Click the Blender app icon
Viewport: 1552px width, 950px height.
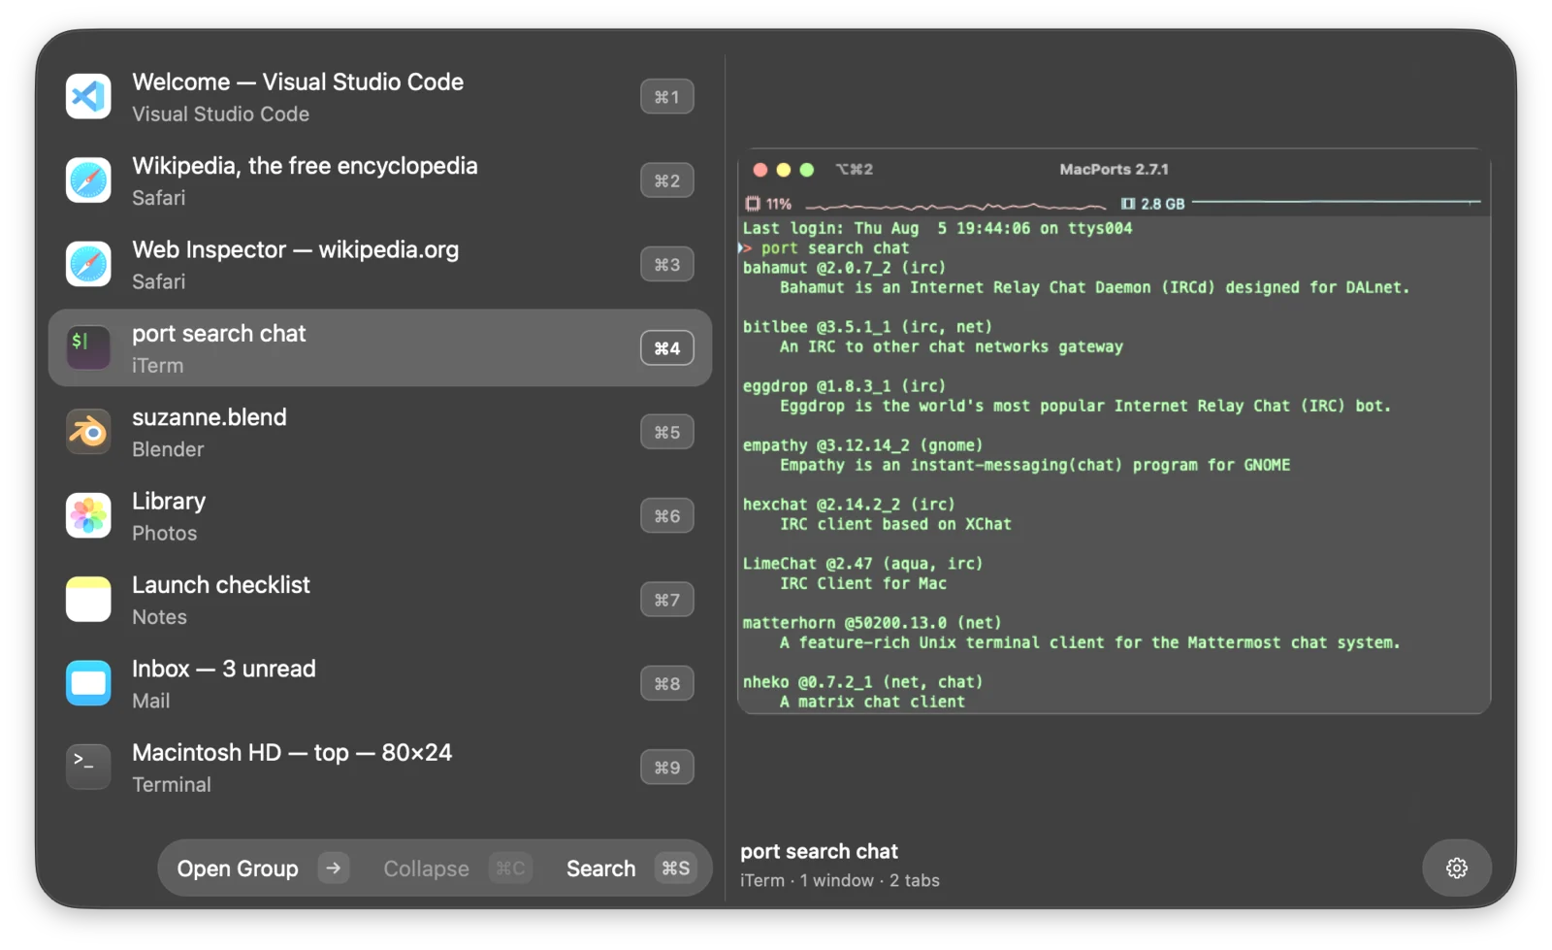[88, 432]
